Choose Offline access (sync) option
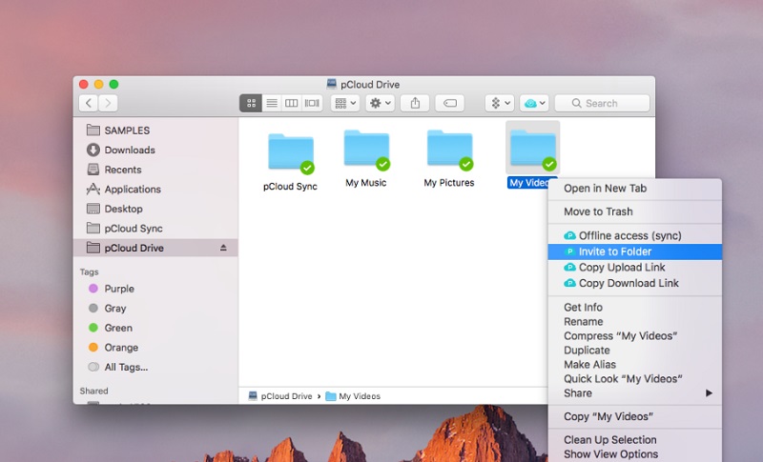This screenshot has width=763, height=462. (629, 235)
